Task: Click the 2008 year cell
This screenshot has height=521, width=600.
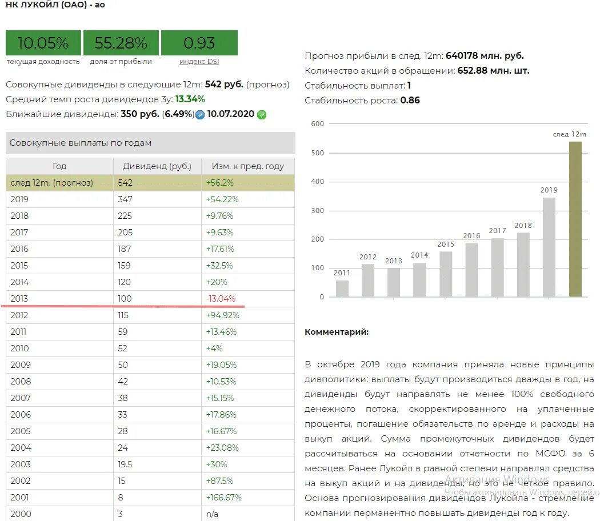Action: [x=59, y=382]
